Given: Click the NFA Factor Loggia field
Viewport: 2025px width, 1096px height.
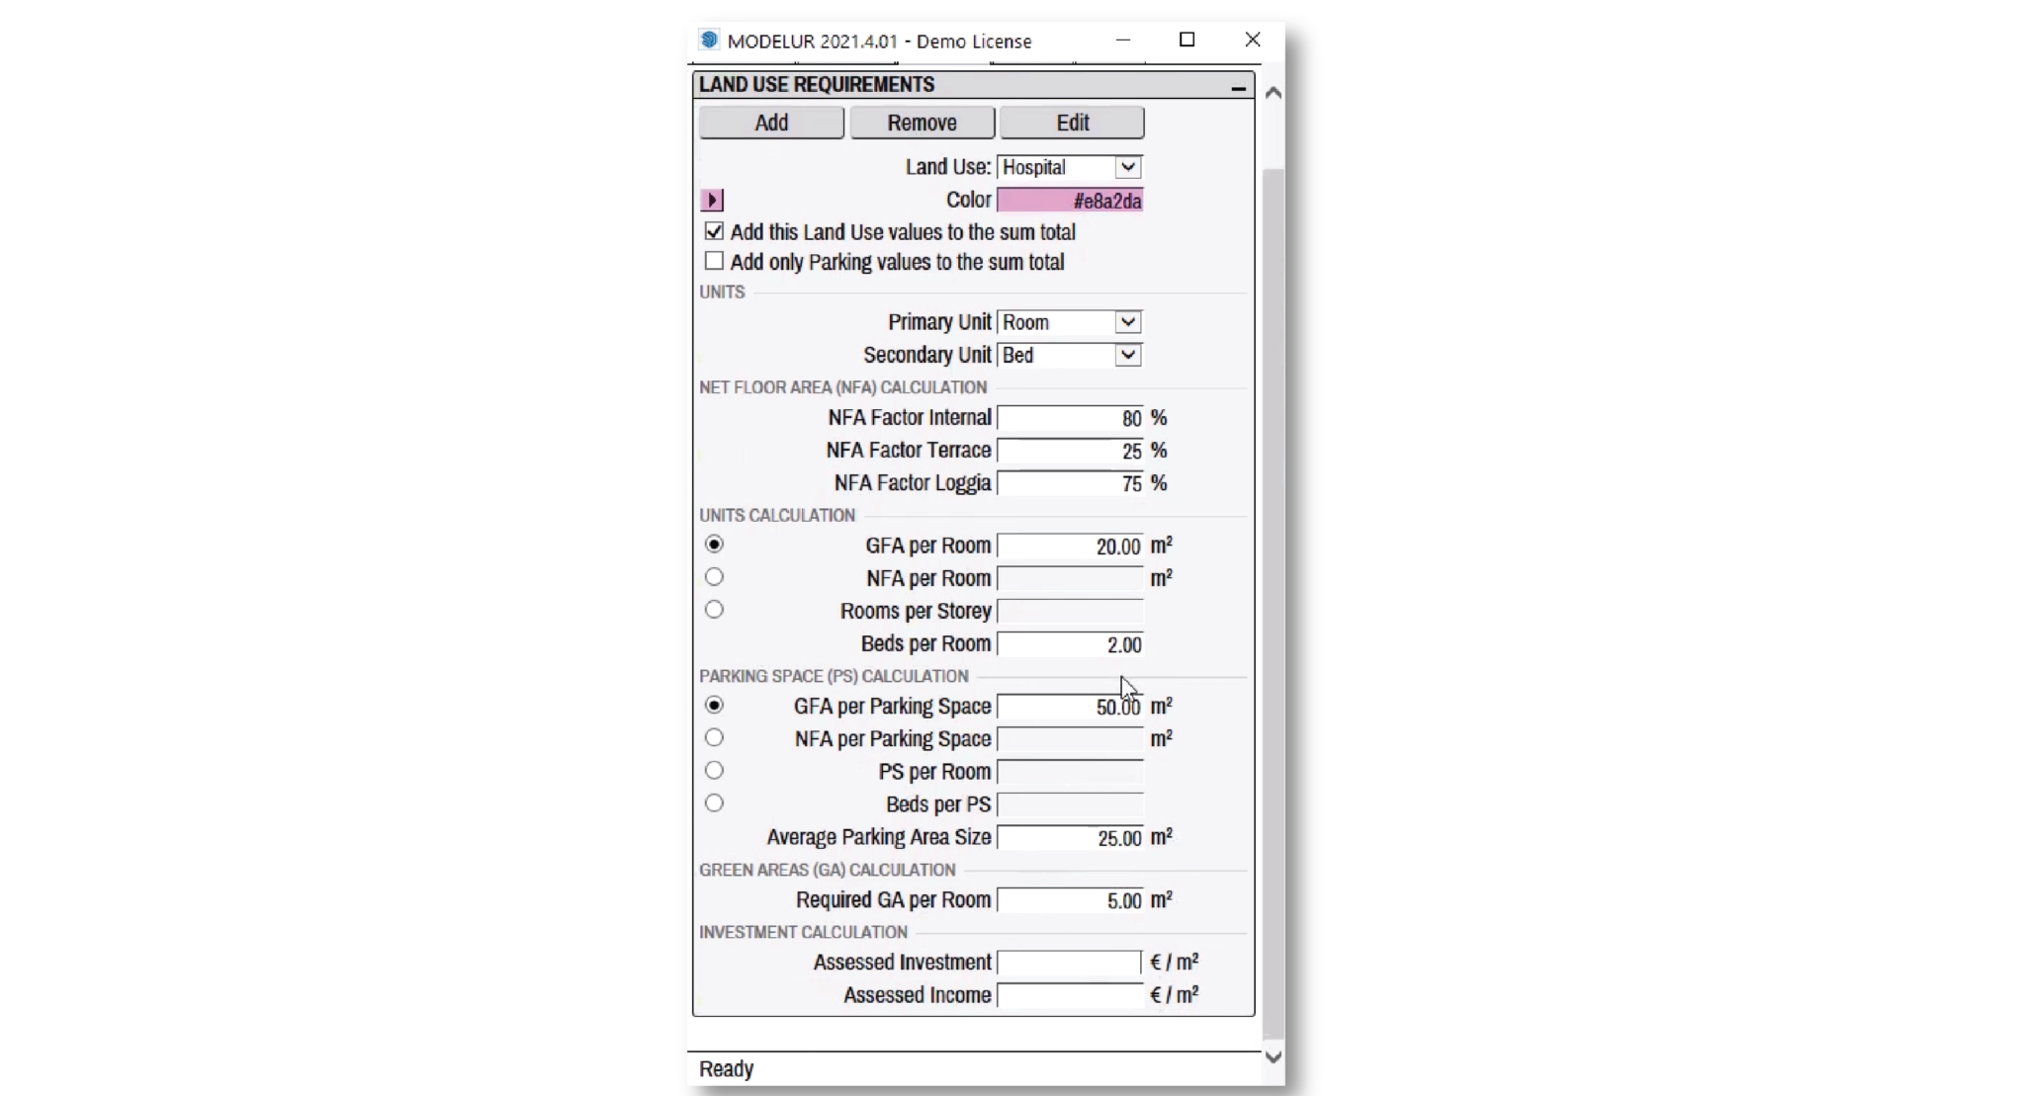Looking at the screenshot, I should coord(1070,483).
